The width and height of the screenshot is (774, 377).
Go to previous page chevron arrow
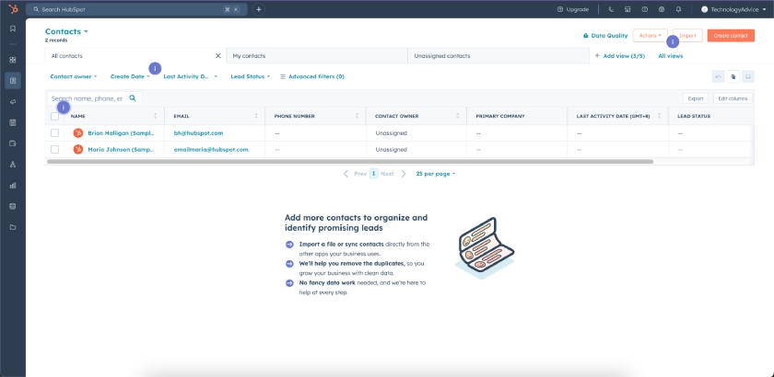coord(346,174)
